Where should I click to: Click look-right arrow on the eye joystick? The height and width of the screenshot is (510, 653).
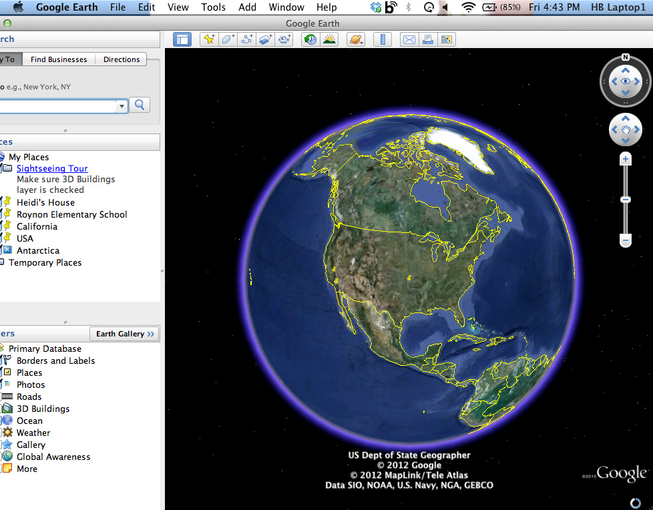[x=637, y=81]
